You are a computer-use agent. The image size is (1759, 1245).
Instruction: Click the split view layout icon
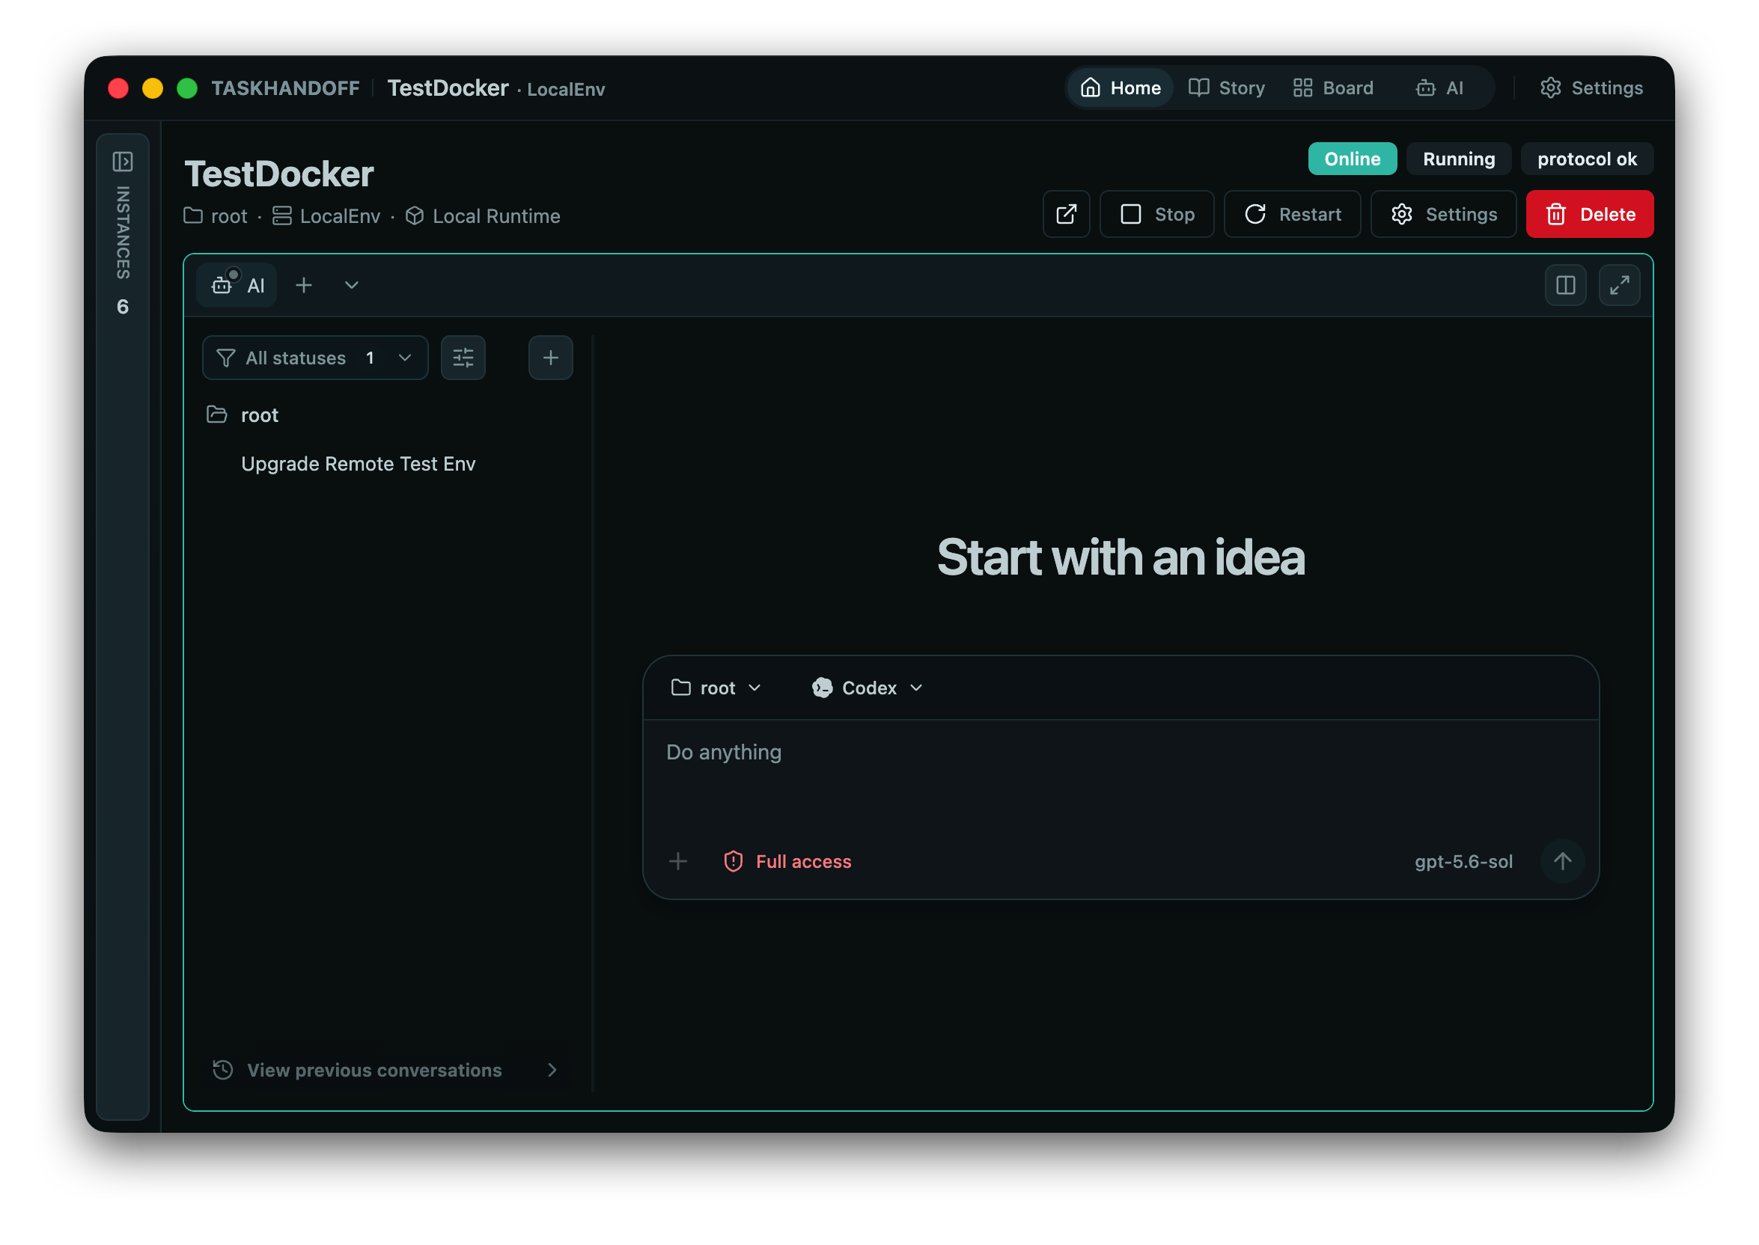(x=1565, y=285)
